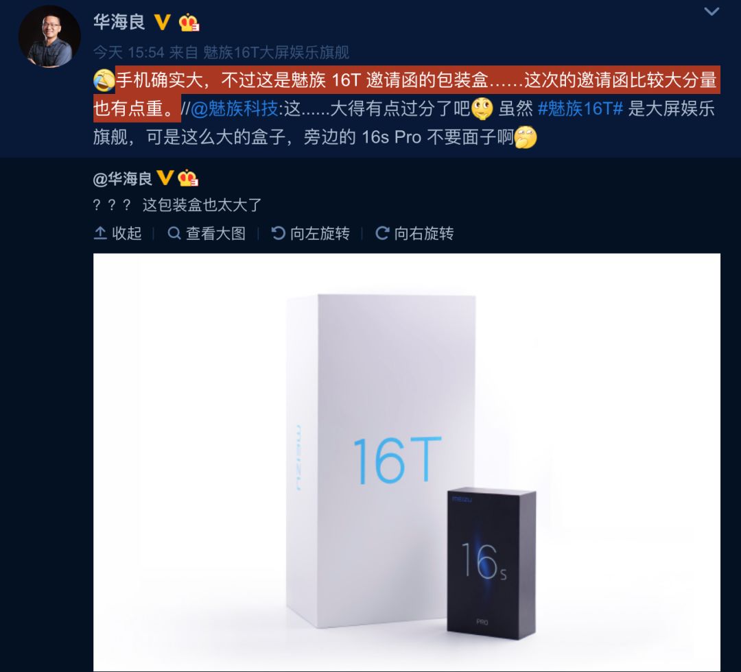Viewport: 741px width, 672px height.
Task: Click the 今天 15:54 timestamp
Action: tap(128, 52)
